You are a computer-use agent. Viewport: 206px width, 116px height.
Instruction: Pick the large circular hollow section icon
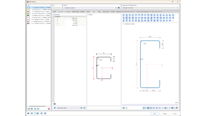[x=161, y=18]
